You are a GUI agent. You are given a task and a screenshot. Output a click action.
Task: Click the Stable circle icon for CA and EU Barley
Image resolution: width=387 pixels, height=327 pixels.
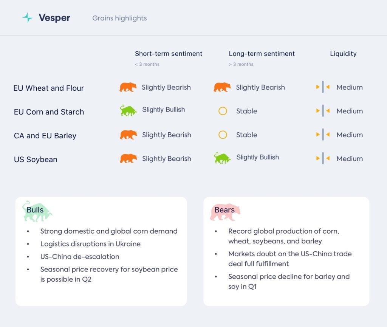[x=223, y=135]
